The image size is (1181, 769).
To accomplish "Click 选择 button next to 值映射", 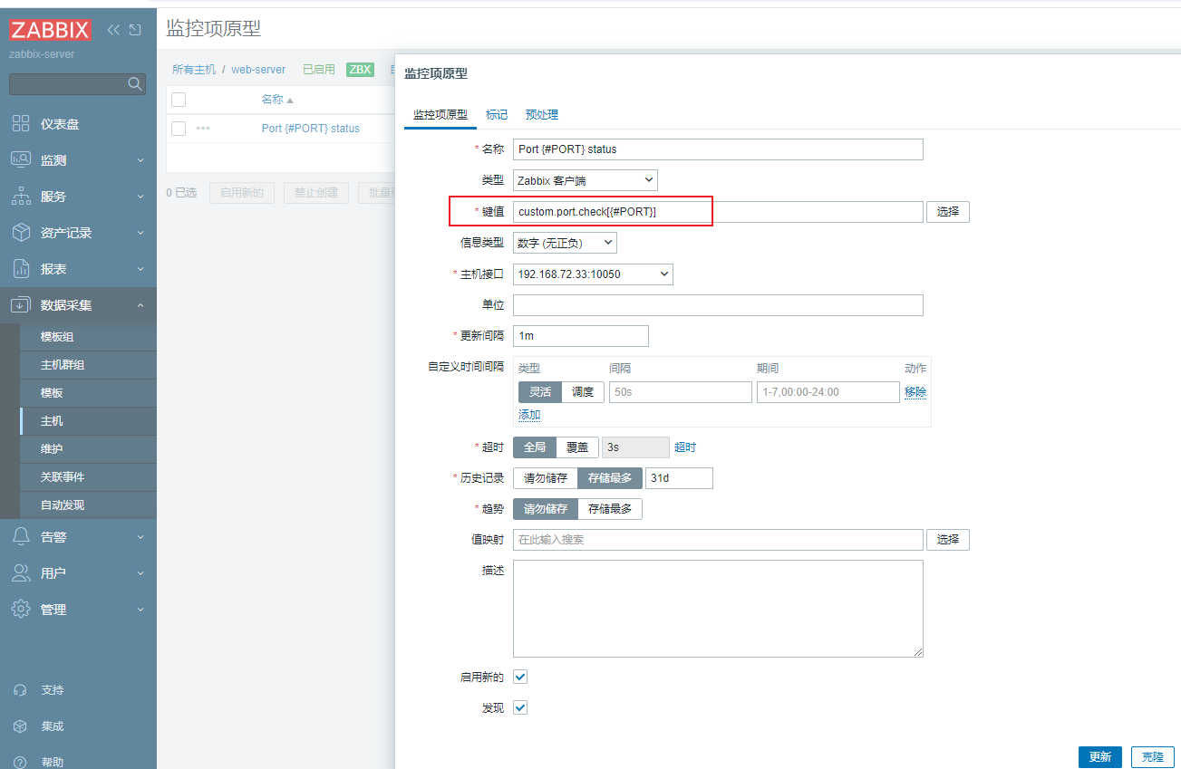I will (x=948, y=540).
